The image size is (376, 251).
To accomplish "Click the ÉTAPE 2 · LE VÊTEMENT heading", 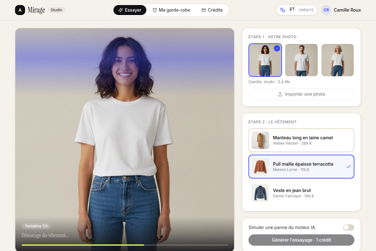I will click(x=272, y=122).
